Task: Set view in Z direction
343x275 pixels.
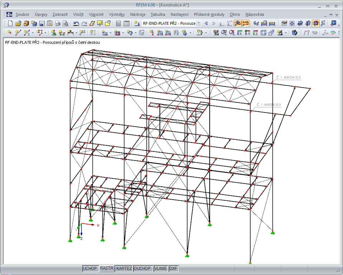Action: point(255,33)
